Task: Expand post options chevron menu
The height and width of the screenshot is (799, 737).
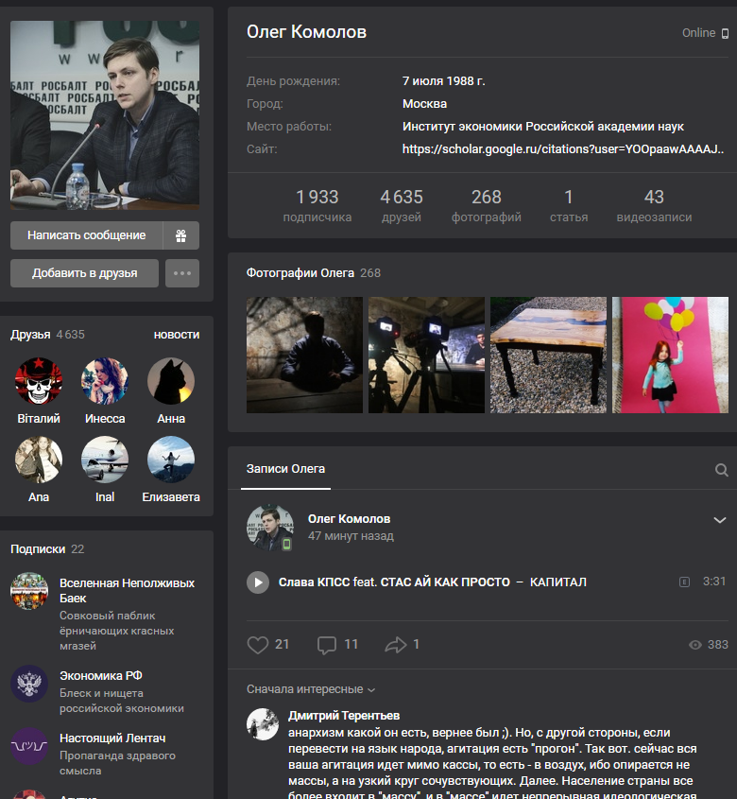Action: (720, 520)
